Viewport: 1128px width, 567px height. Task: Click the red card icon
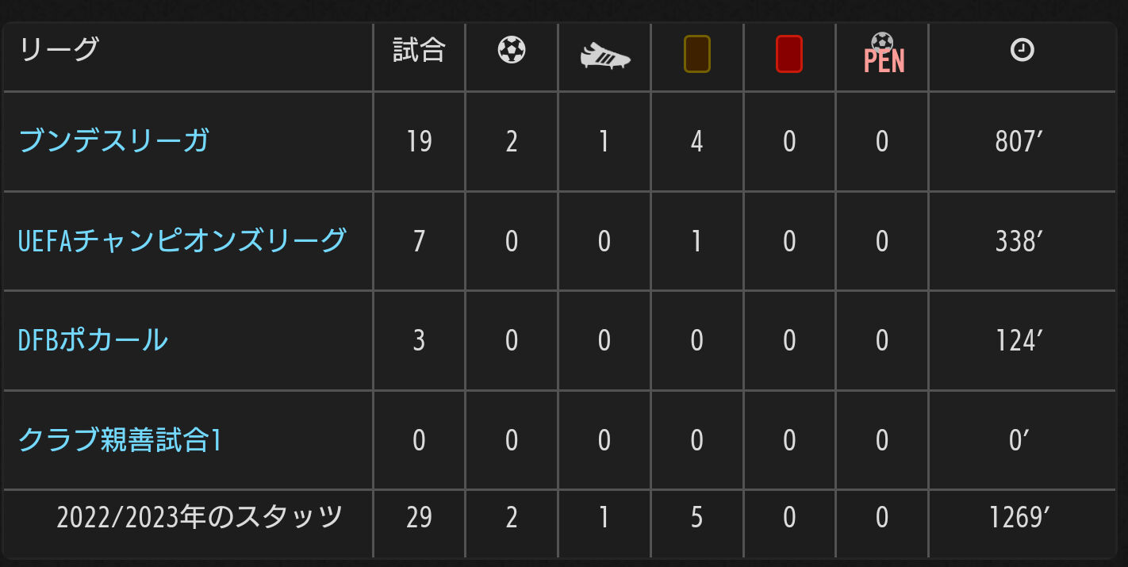tap(789, 55)
